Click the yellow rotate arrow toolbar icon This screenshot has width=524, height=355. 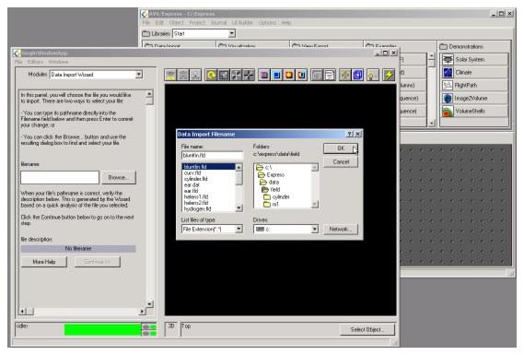pyautogui.click(x=211, y=75)
